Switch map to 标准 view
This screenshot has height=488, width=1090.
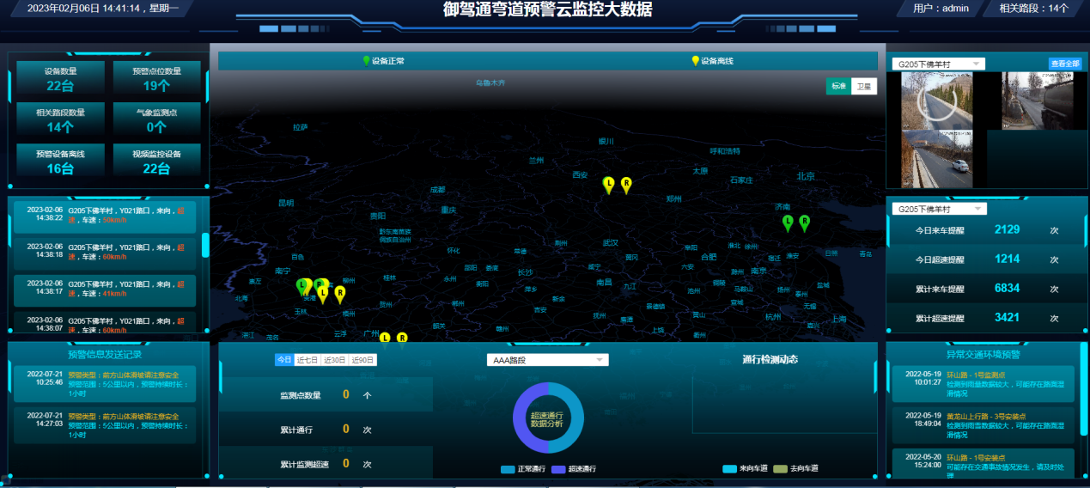tap(838, 87)
